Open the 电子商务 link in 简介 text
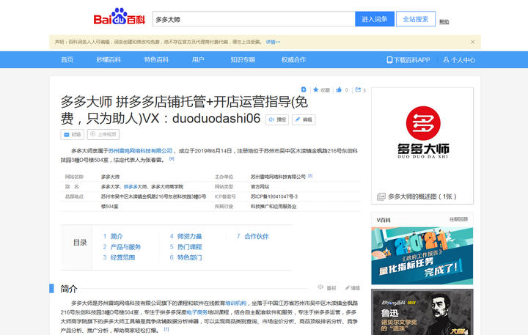The height and width of the screenshot is (335, 528). pyautogui.click(x=197, y=312)
